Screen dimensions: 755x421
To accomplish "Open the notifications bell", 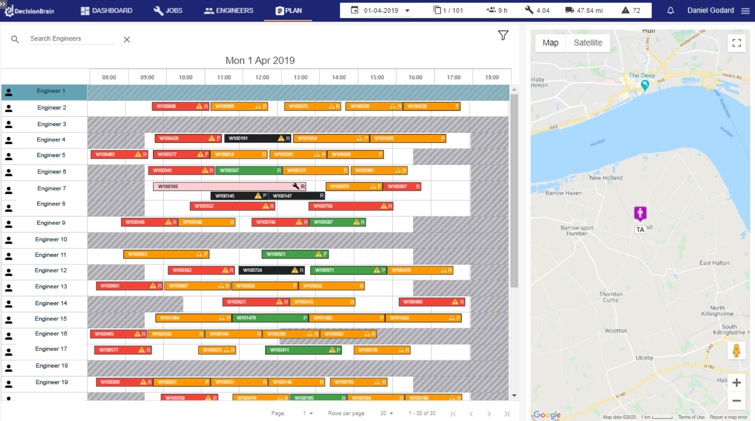I will [x=671, y=10].
